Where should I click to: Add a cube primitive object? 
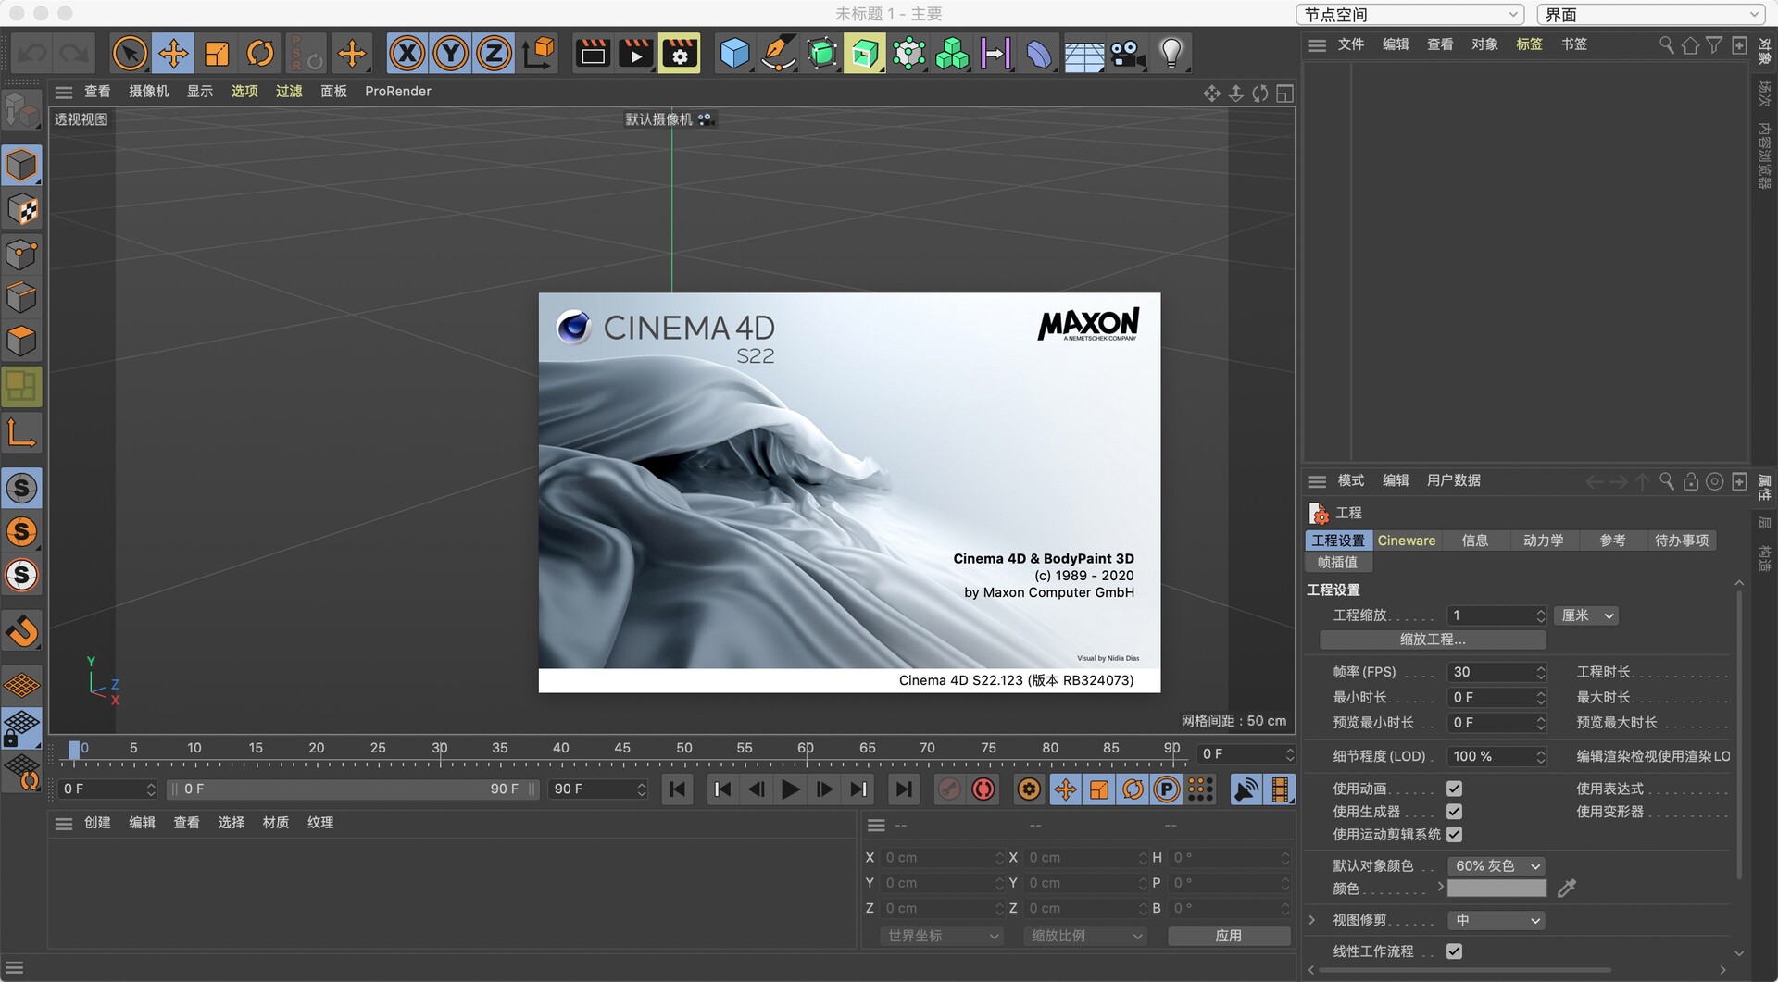(x=734, y=53)
